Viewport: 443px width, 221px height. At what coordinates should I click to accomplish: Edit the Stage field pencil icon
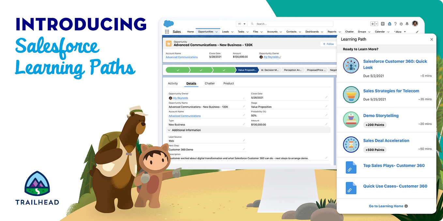pos(327,106)
